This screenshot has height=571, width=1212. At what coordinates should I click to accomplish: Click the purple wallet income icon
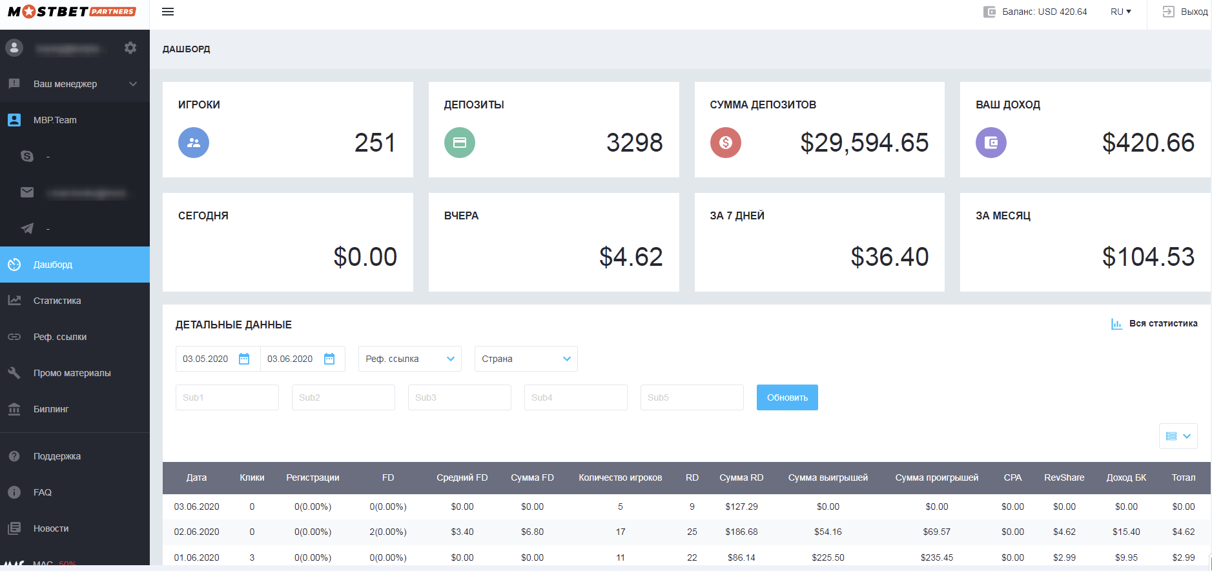point(991,143)
